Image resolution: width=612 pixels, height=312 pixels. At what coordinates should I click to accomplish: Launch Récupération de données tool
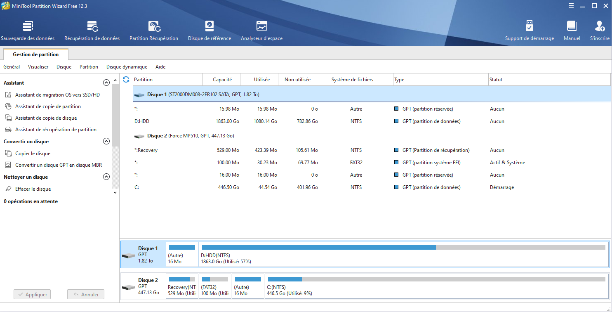point(92,31)
